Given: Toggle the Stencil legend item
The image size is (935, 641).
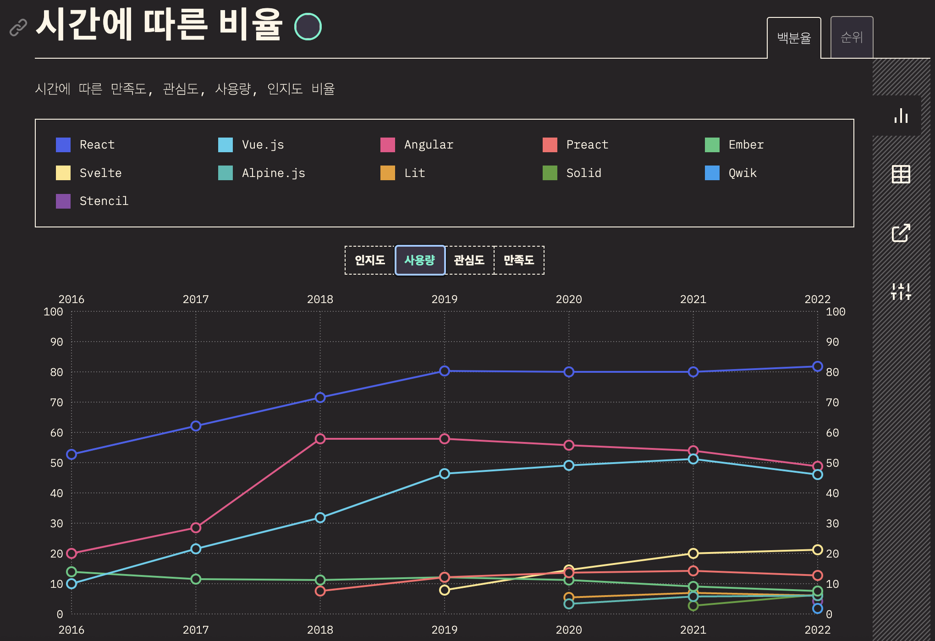Looking at the screenshot, I should 104,201.
